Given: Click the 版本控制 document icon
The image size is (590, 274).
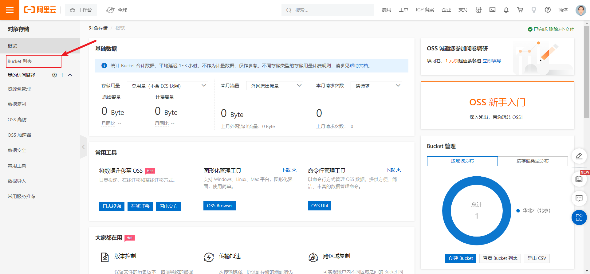Looking at the screenshot, I should click(105, 257).
